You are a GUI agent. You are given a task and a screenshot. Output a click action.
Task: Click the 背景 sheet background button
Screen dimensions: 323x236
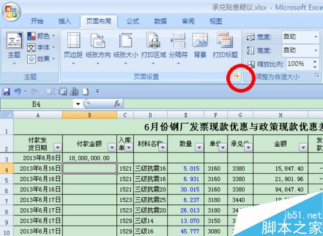[200, 46]
